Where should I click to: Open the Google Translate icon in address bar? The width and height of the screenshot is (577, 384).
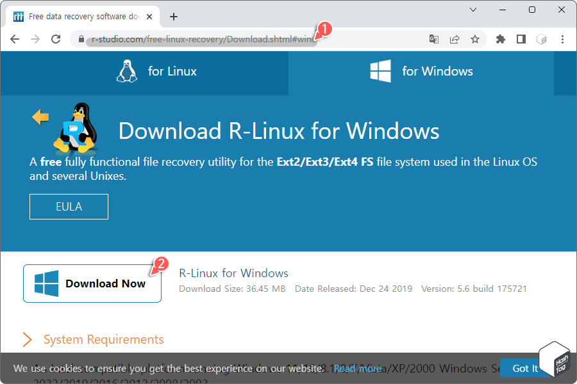pos(434,39)
